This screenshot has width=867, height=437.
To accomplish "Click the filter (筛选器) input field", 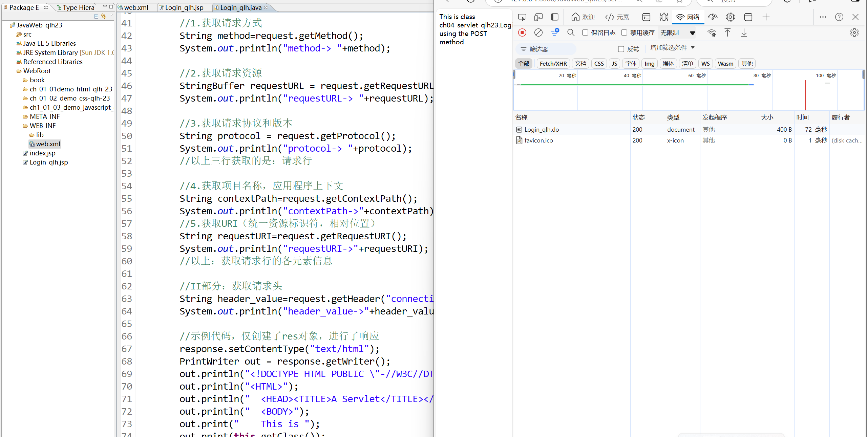I will pyautogui.click(x=546, y=49).
